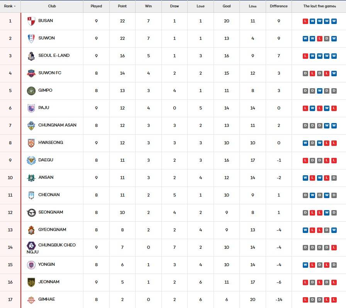Click the Jeonnam club crest icon
This screenshot has width=346, height=308.
(31, 282)
